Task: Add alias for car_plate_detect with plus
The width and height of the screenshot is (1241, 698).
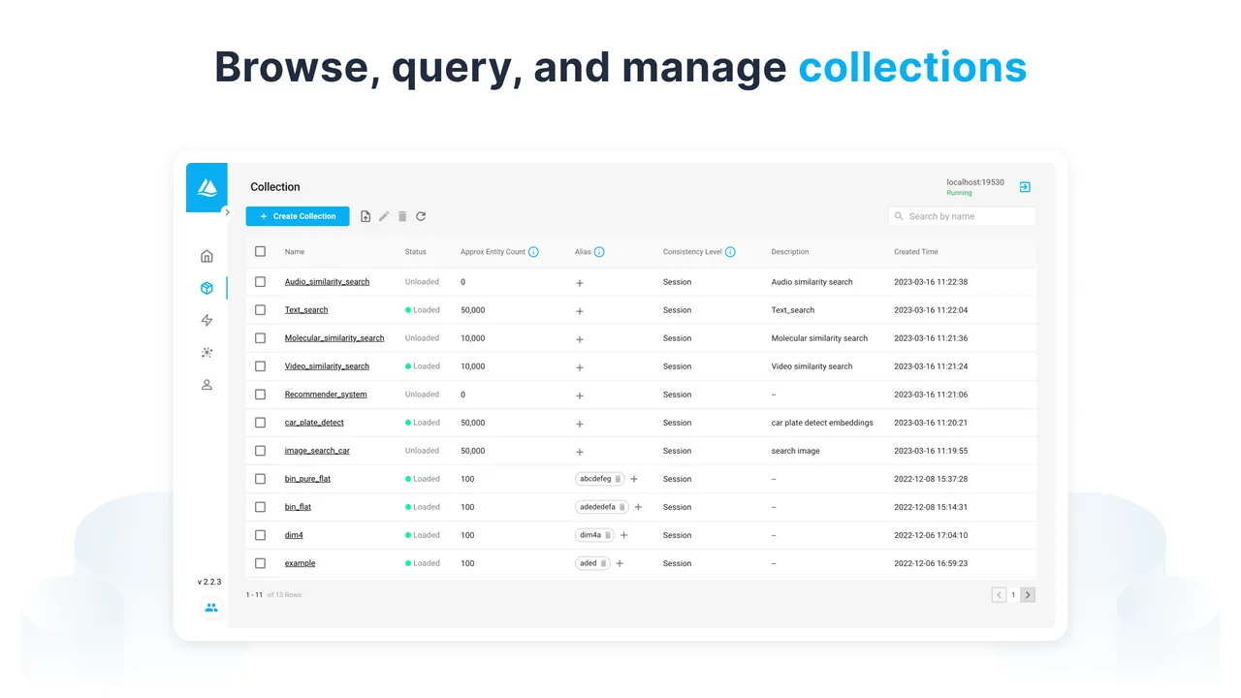Action: (x=580, y=424)
